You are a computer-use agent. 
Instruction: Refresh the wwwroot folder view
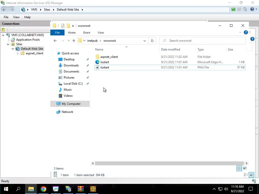coord(152,41)
